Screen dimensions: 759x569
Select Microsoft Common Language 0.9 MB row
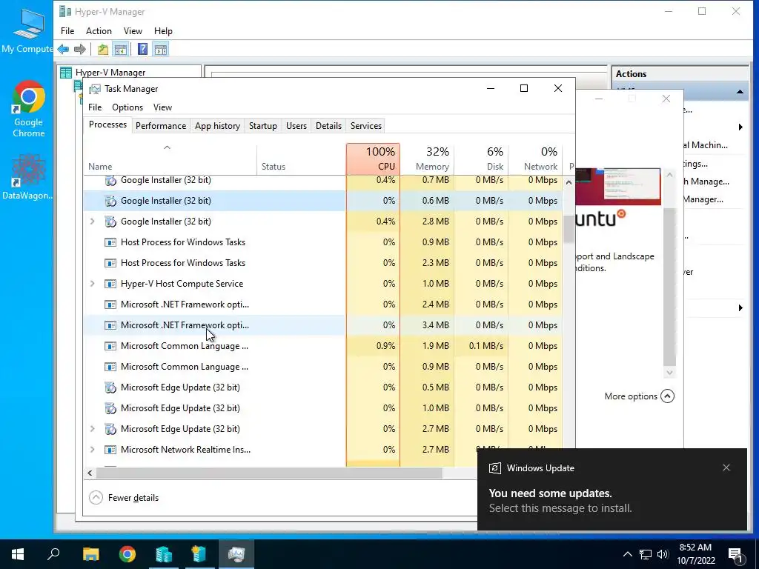tap(323, 367)
